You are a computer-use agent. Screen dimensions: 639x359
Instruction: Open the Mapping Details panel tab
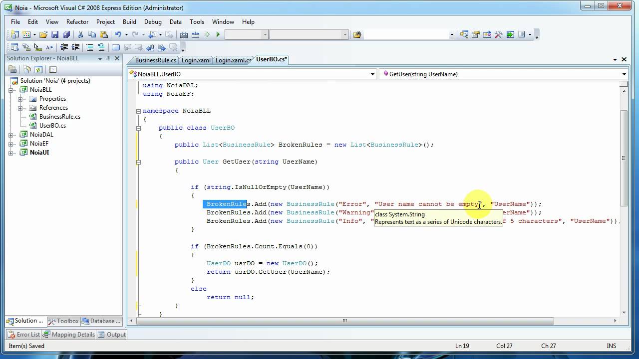pyautogui.click(x=69, y=335)
